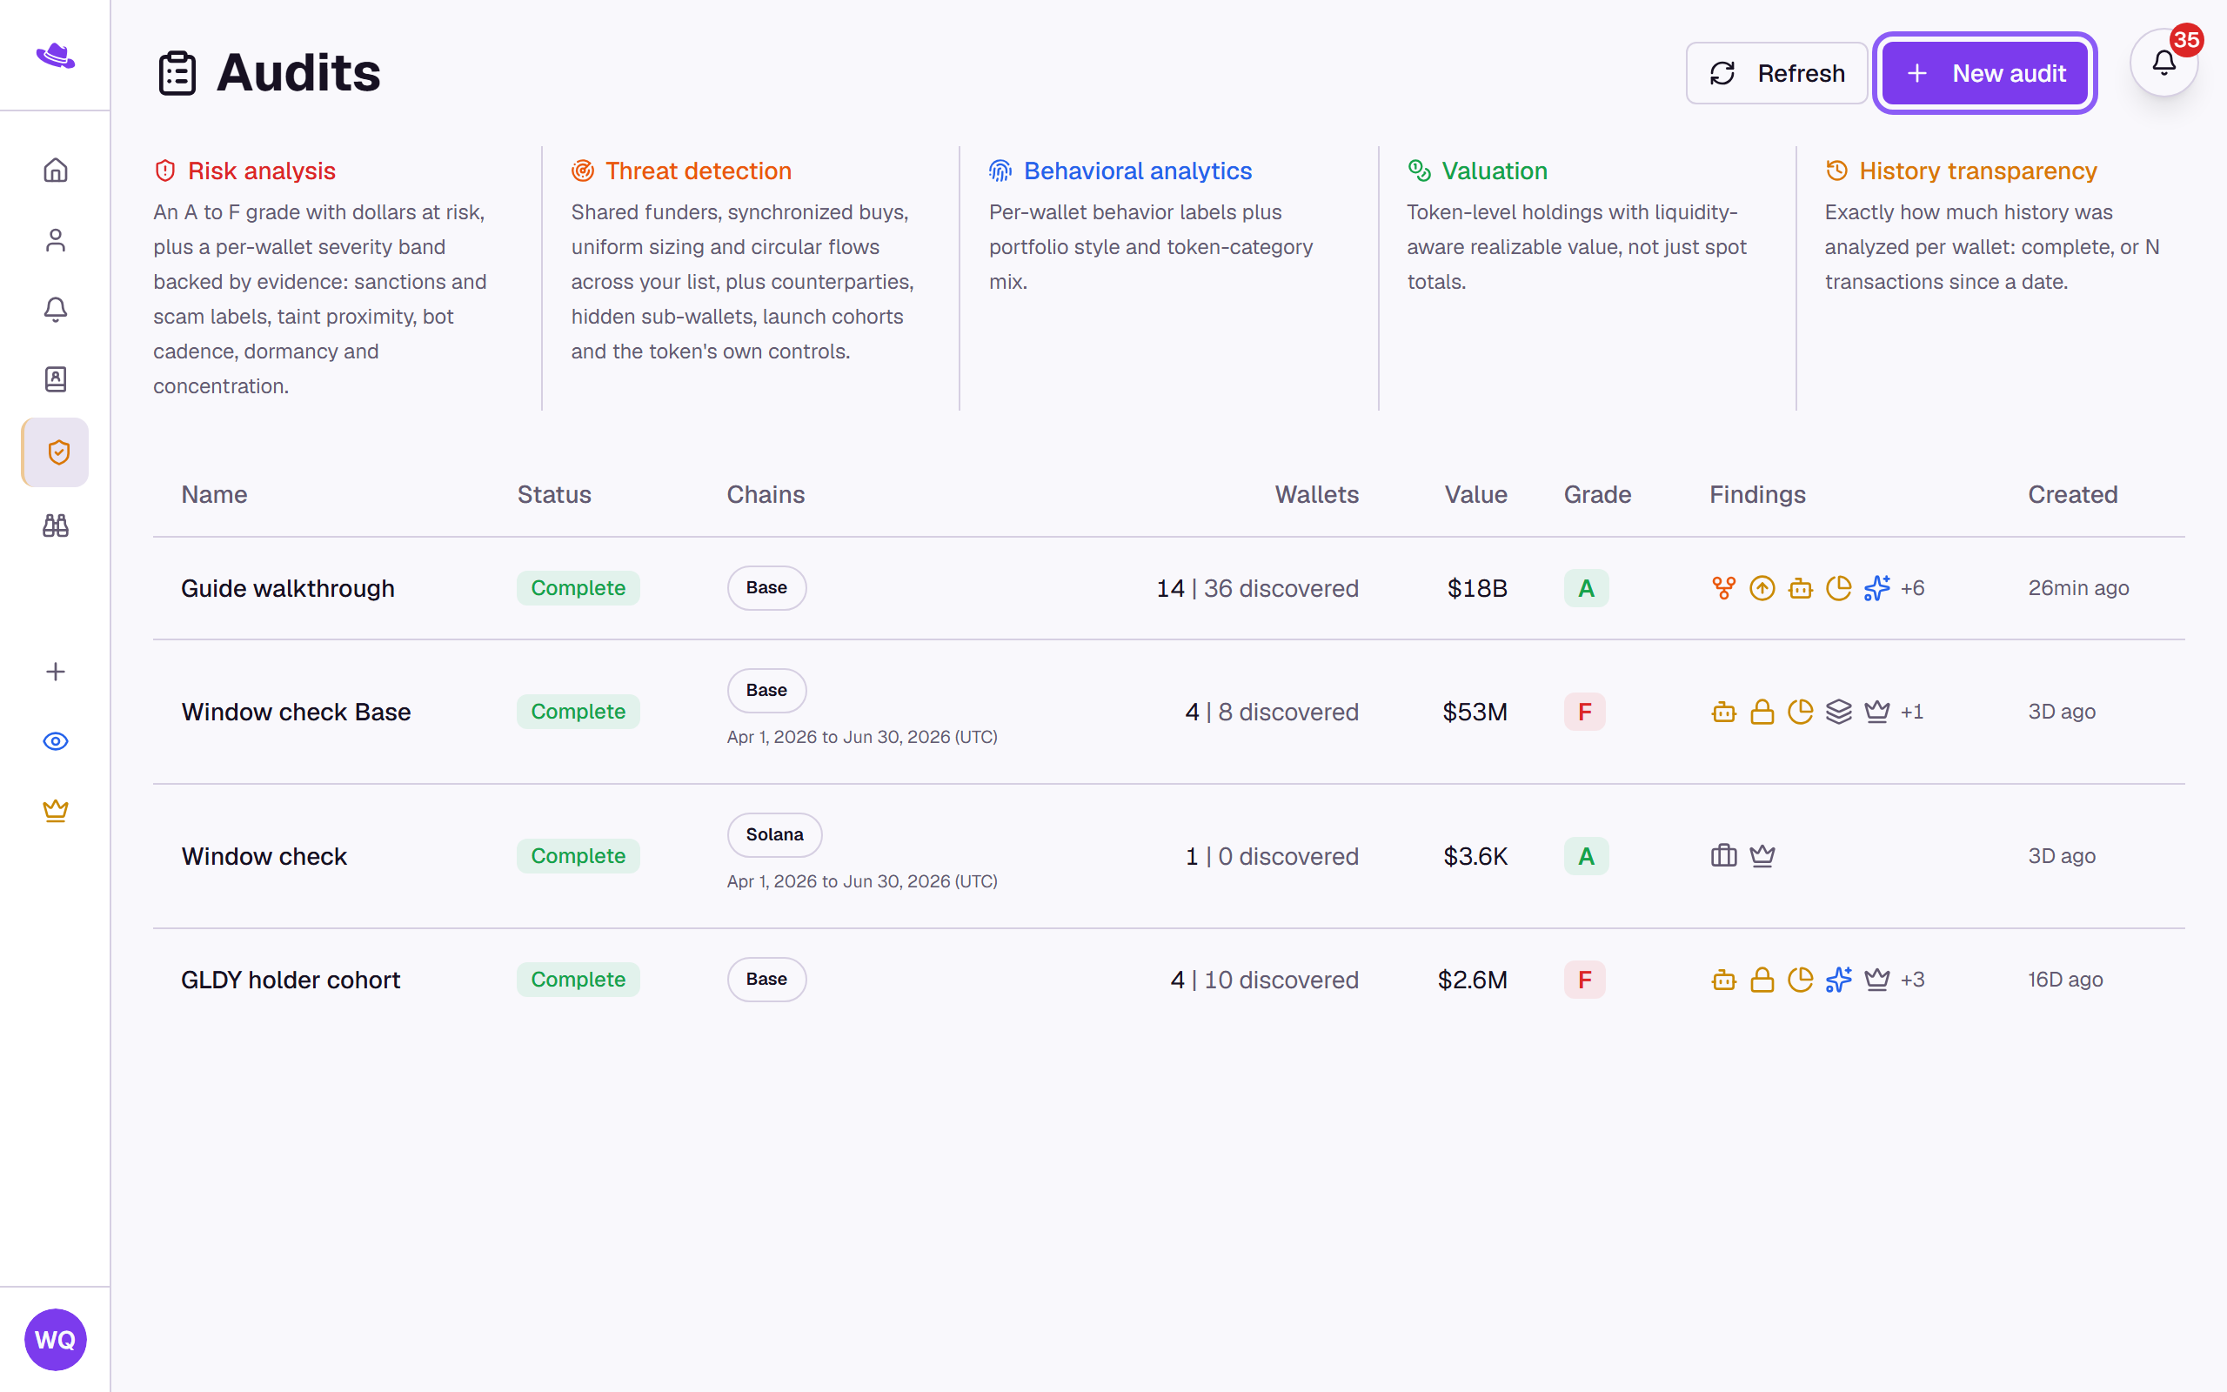Screen dimensions: 2227x1392
Task: Open the WQ user avatar
Action: [x=55, y=1340]
